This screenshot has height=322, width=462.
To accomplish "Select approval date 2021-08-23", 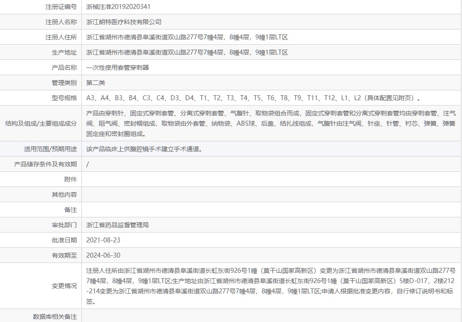I will coord(103,241).
